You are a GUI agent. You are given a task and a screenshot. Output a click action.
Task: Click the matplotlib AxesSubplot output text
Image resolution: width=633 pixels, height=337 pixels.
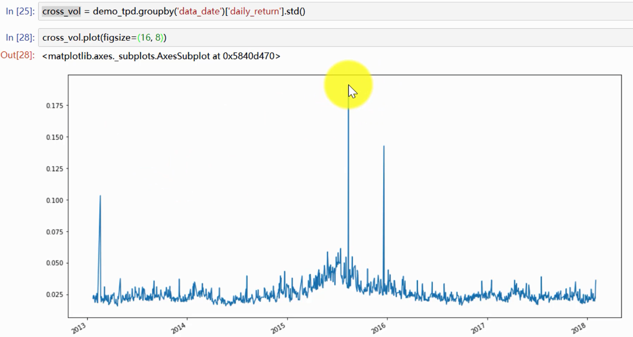[x=161, y=56]
